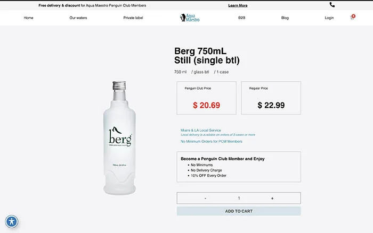Open the accessibility widget button
Viewport: 373px width, 233px height.
pyautogui.click(x=12, y=222)
